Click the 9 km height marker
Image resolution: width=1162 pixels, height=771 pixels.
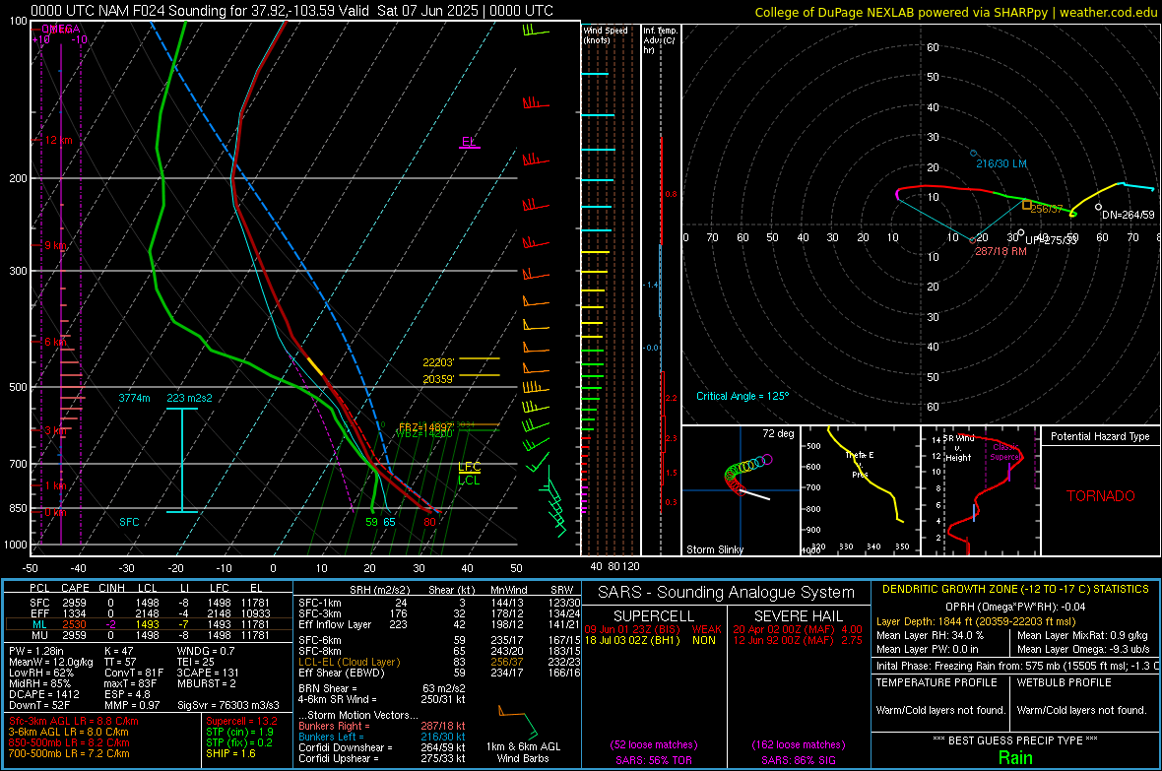[55, 245]
